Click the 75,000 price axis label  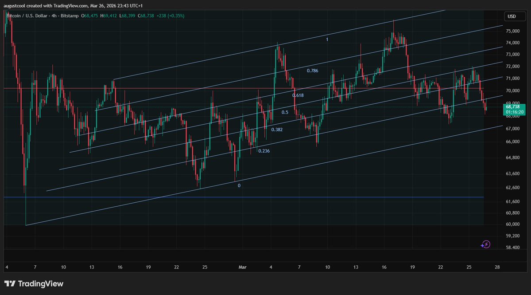coord(513,31)
